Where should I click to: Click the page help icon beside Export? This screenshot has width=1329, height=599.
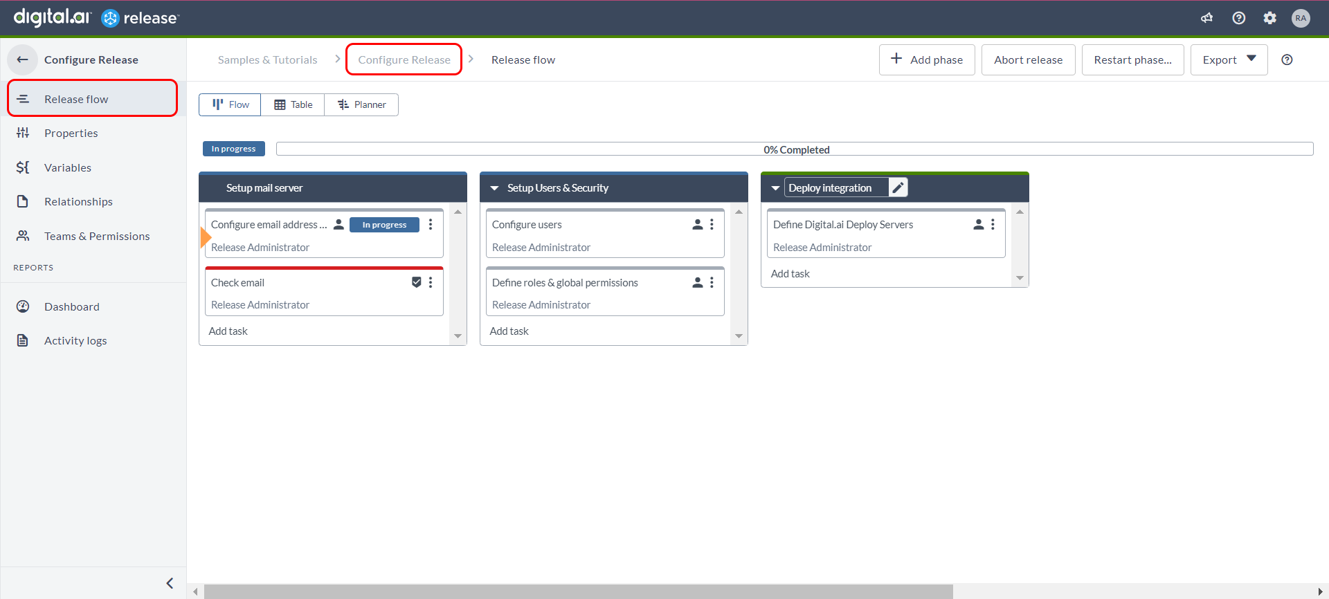1287,59
